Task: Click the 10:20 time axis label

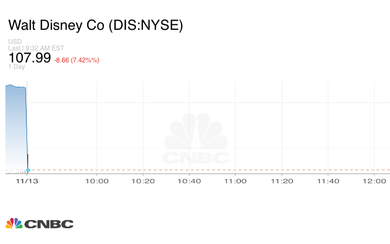Action: pyautogui.click(x=143, y=181)
